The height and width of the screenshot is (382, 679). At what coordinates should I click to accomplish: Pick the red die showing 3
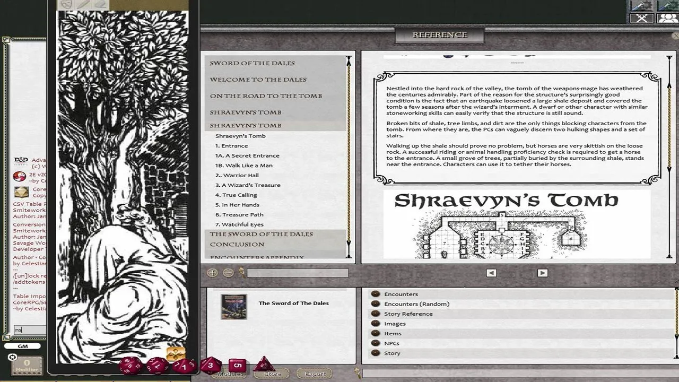click(x=211, y=365)
